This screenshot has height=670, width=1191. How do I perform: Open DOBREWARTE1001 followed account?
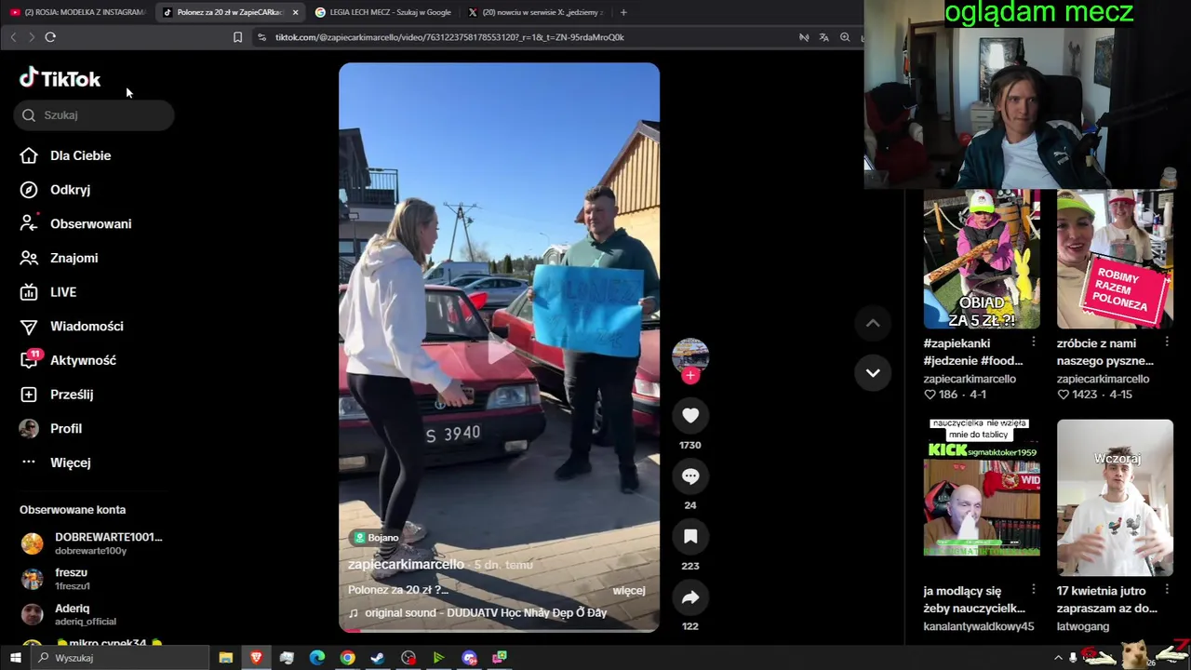[x=91, y=543]
